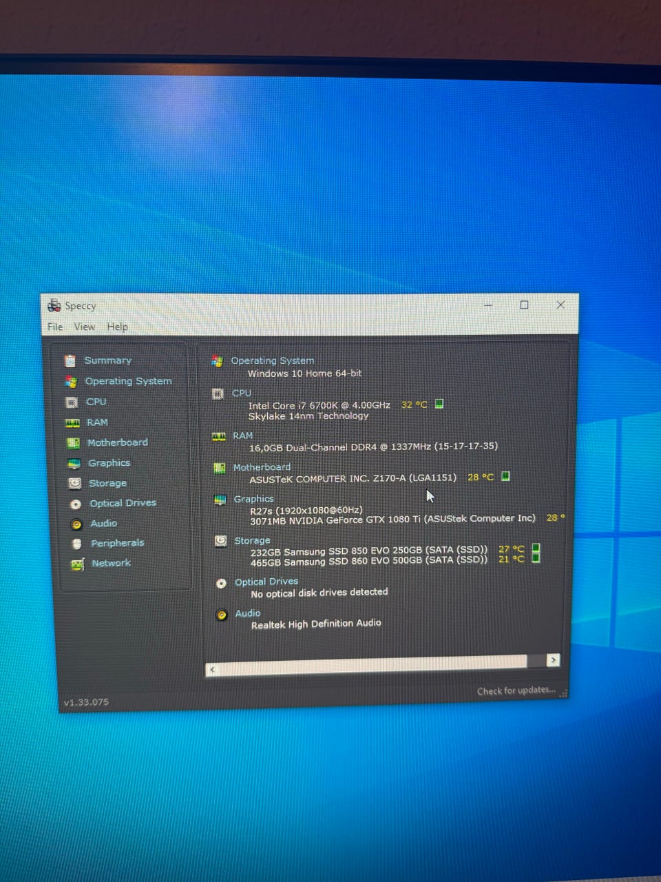The image size is (661, 882).
Task: Click the 860 EVO temperature indicator icon
Action: 536,558
